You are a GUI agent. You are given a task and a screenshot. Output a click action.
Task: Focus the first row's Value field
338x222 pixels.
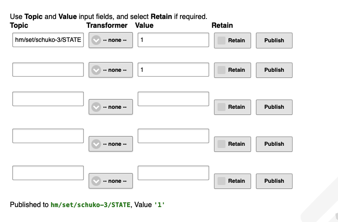click(173, 40)
